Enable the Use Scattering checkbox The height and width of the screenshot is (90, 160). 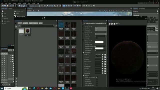click(x=97, y=83)
